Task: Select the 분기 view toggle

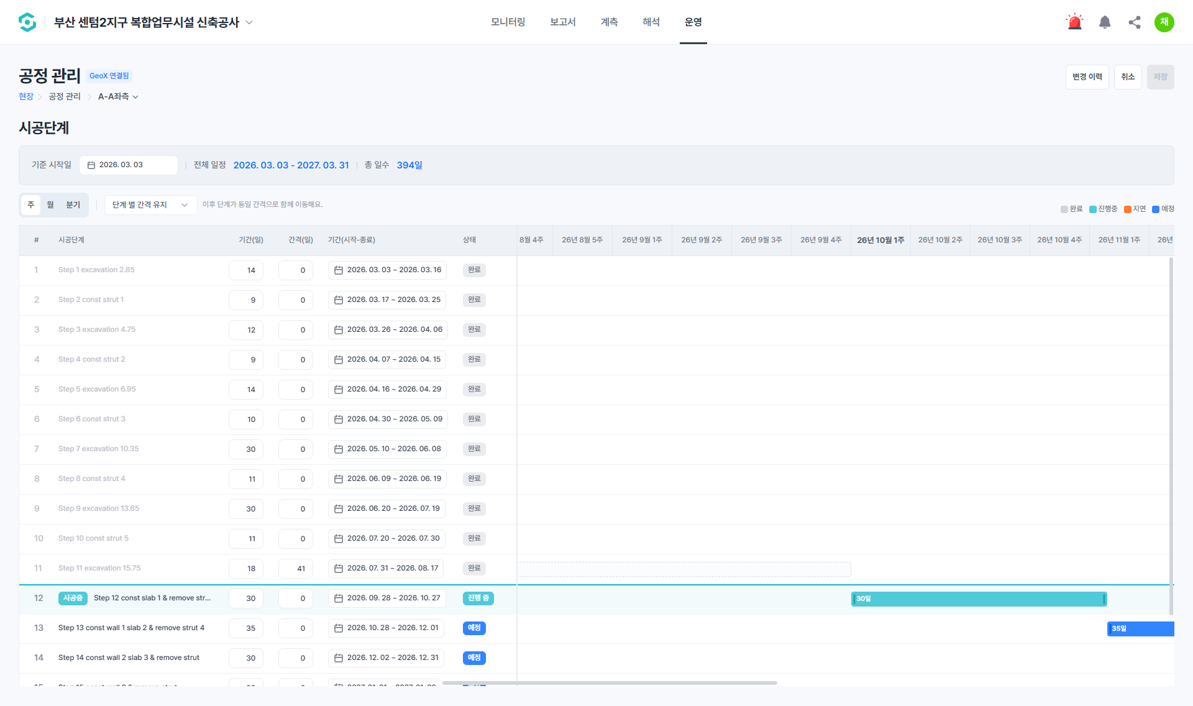Action: pyautogui.click(x=73, y=205)
